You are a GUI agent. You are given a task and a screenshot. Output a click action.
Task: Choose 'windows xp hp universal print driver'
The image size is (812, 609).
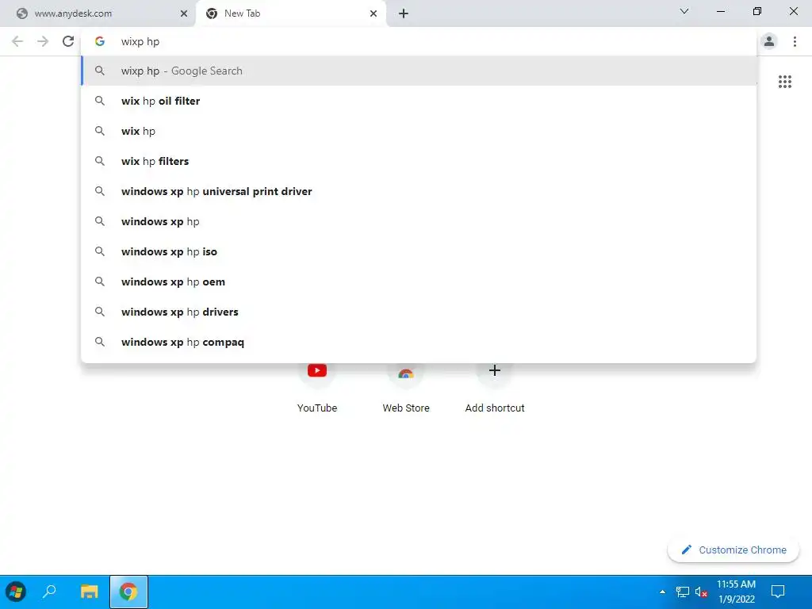coord(419,191)
